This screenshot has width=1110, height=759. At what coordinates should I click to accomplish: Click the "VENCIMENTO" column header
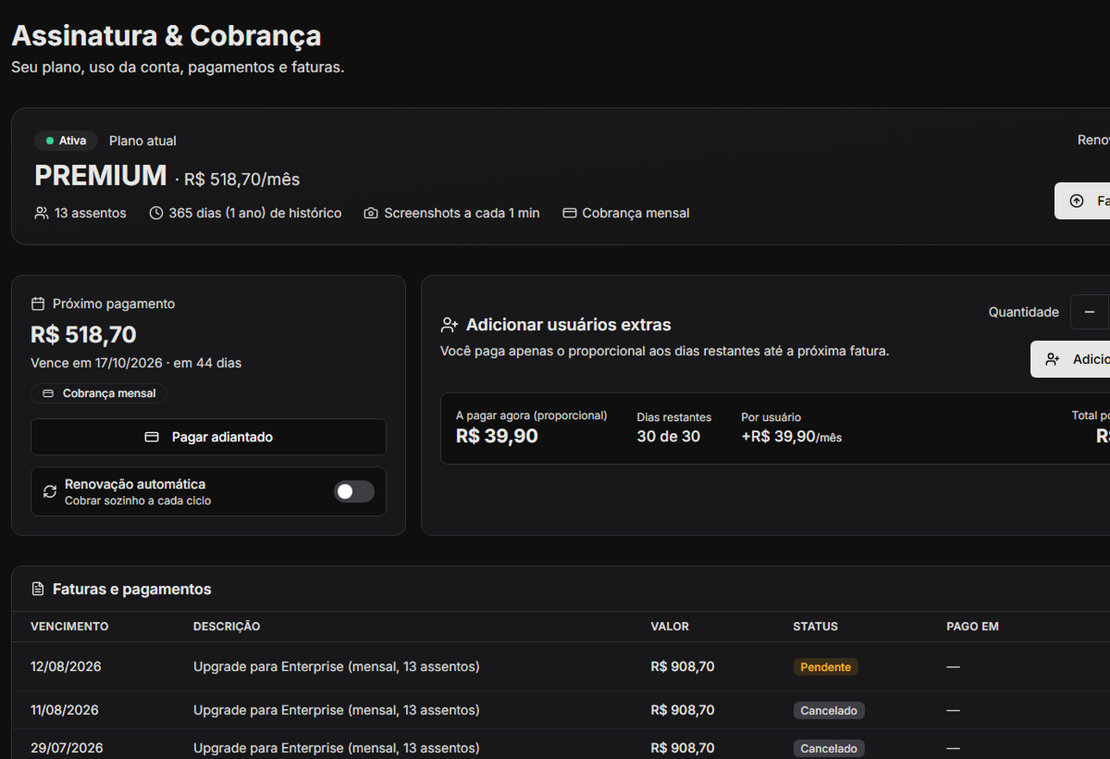pyautogui.click(x=70, y=626)
